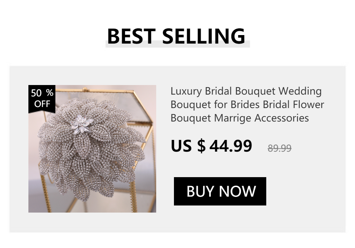This screenshot has width=355, height=248.
Task: Click the 50 % OFF discount badge
Action: [42, 99]
